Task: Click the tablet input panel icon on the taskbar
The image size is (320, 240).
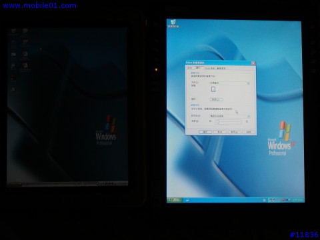Action: click(264, 200)
